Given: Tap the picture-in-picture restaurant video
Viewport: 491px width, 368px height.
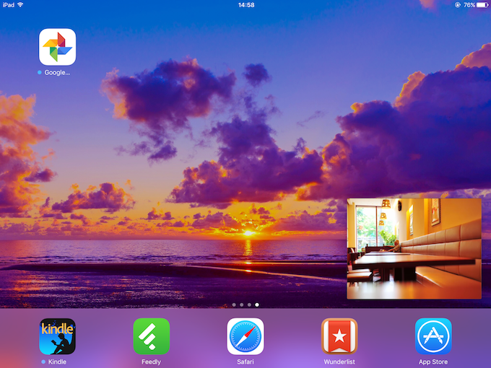Looking at the screenshot, I should tap(414, 249).
